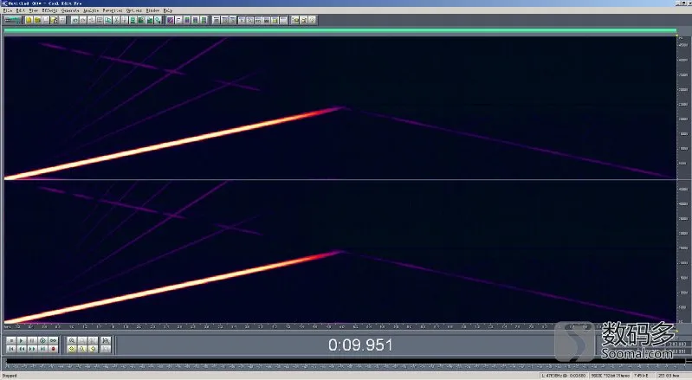Image resolution: width=692 pixels, height=380 pixels.
Task: Toggle the Play Looped infinity button
Action: [x=54, y=340]
